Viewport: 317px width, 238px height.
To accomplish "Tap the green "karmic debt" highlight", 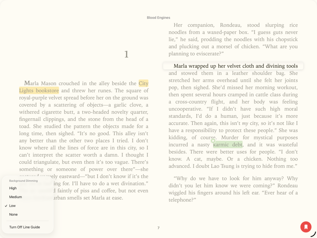I will 228,144.
